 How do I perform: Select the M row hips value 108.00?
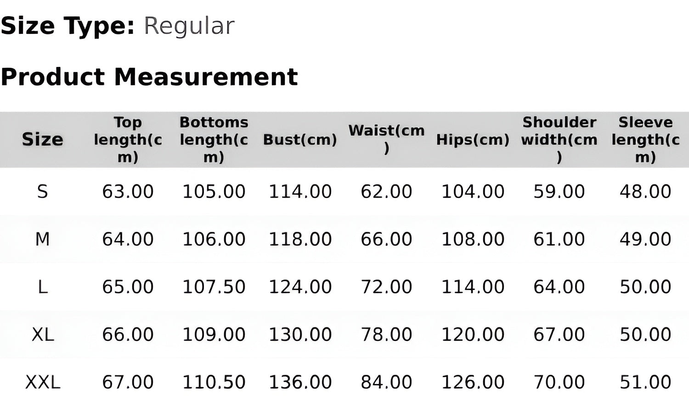(473, 239)
